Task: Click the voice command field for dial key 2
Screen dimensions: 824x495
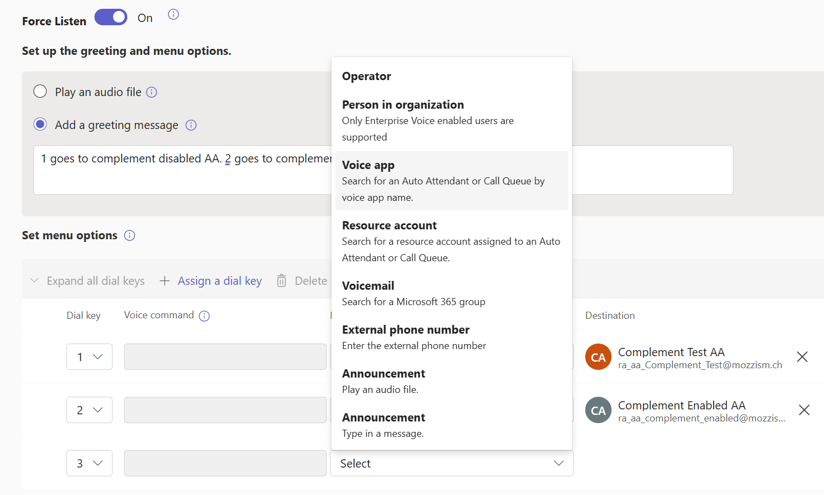Action: click(225, 410)
